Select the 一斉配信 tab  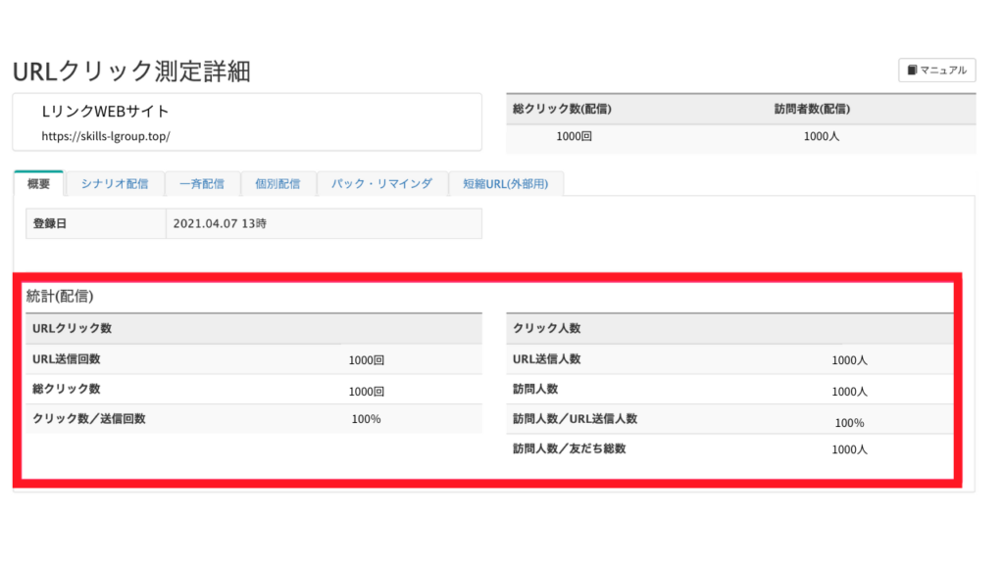202,184
